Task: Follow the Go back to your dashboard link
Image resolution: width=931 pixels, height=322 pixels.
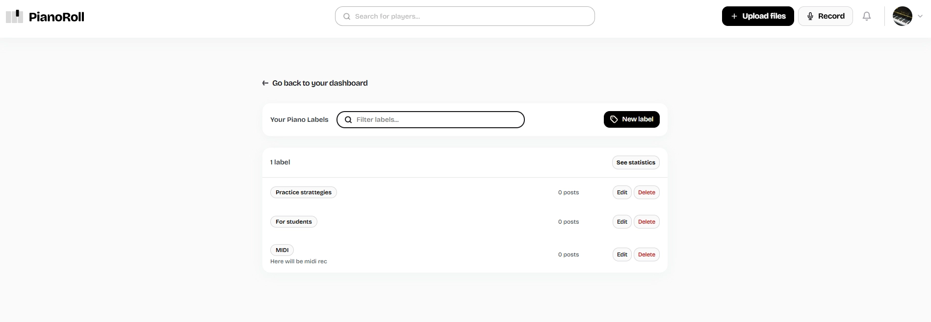Action: coord(320,83)
